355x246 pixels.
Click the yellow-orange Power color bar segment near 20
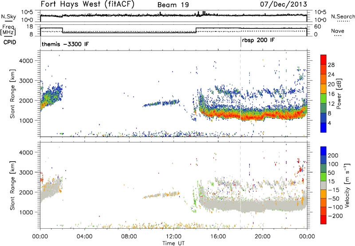(x=323, y=89)
